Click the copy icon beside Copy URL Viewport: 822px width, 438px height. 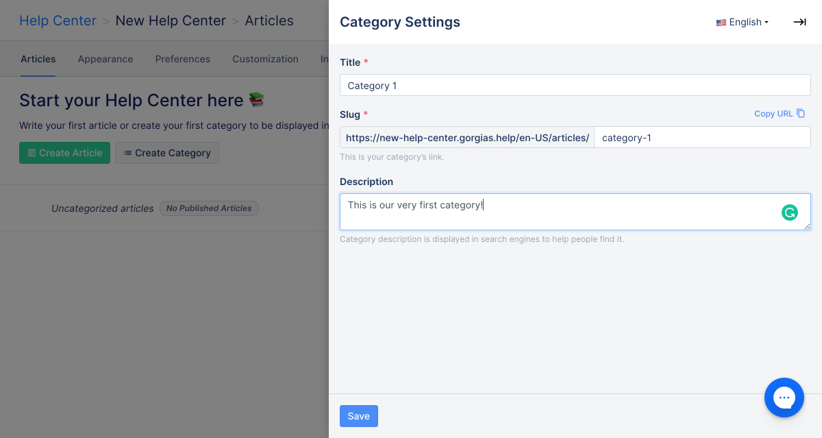[x=801, y=113]
